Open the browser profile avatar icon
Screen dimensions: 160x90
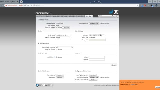[x=156, y=5]
